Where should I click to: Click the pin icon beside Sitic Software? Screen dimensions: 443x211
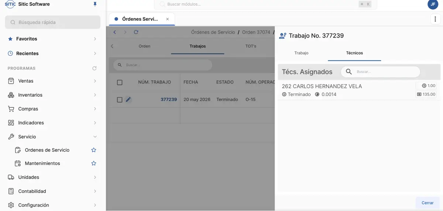tap(95, 4)
